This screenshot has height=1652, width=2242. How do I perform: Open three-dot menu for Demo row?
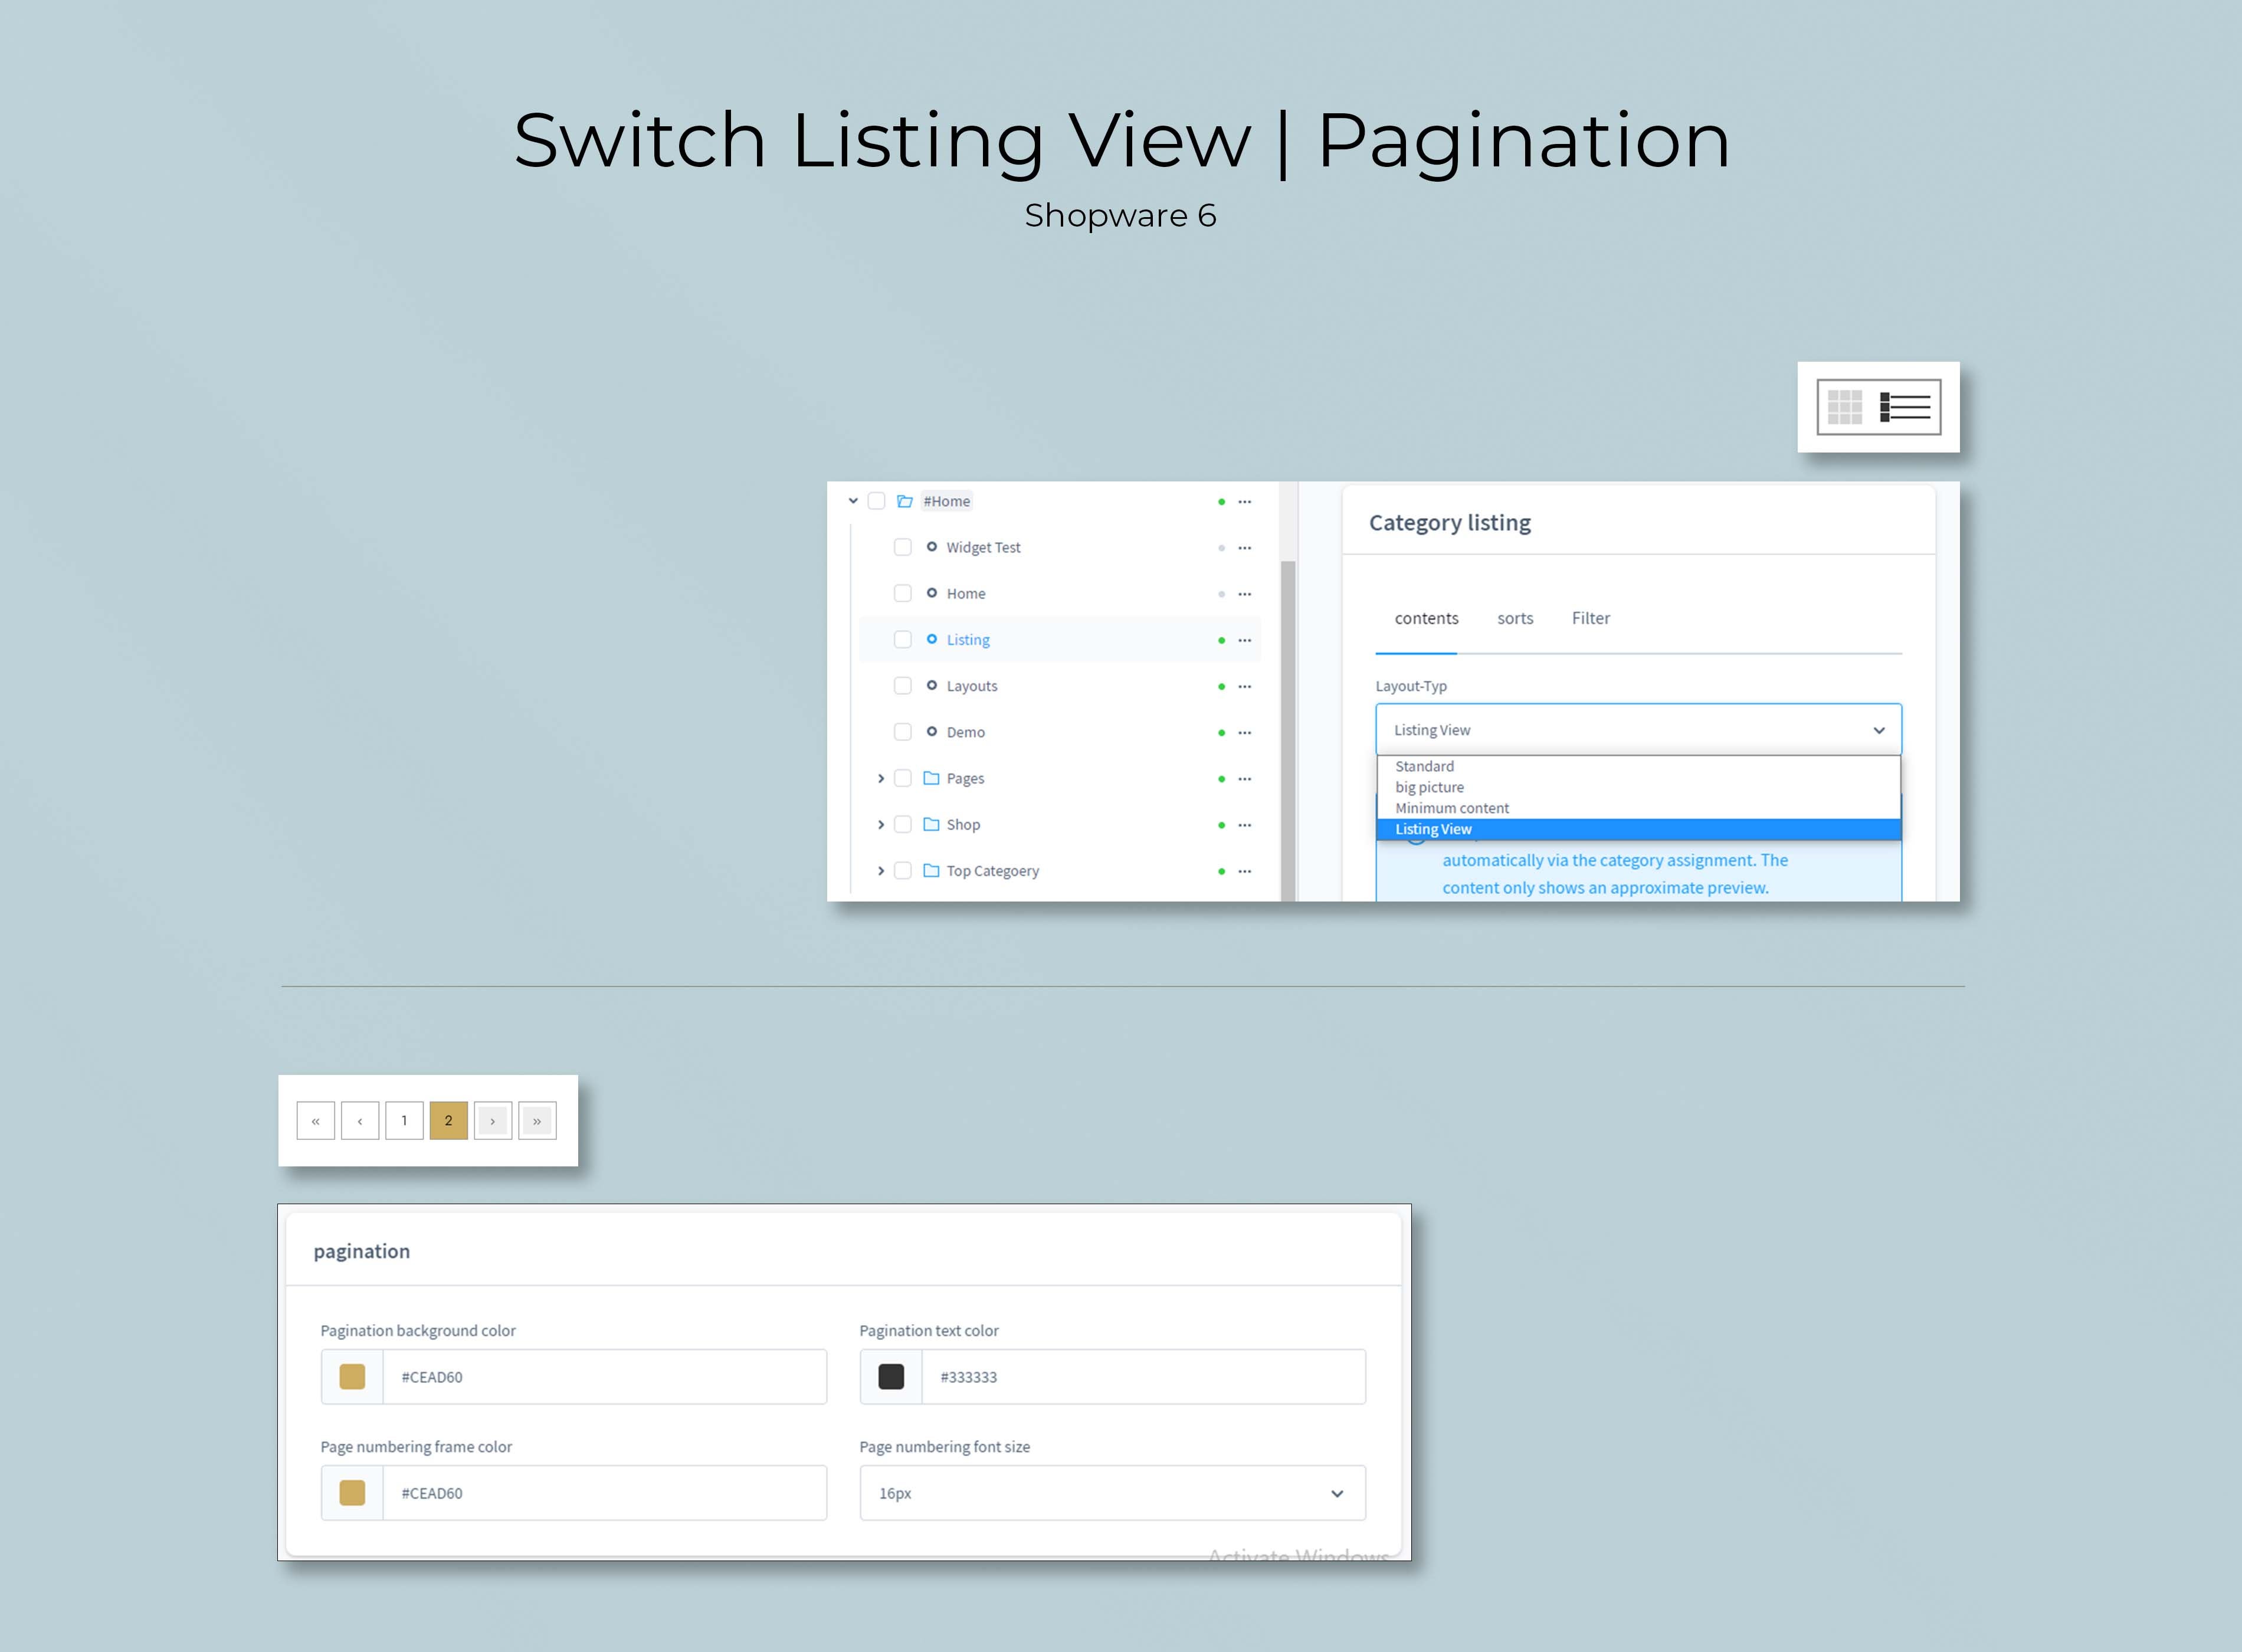click(1244, 732)
